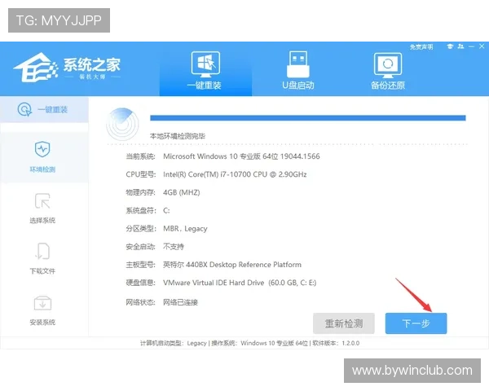This screenshot has height=391, width=489.
Task: Click the 4GB (MHZ) memory value
Action: (182, 192)
